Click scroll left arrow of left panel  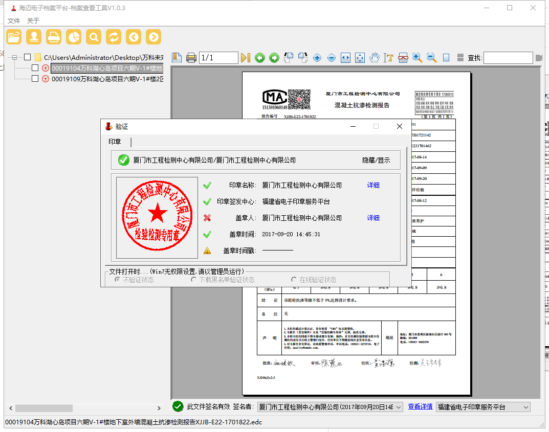(11, 408)
